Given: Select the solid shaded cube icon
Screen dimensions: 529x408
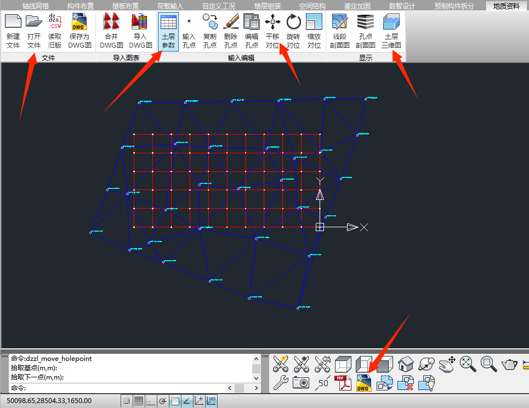Looking at the screenshot, I should [385, 364].
